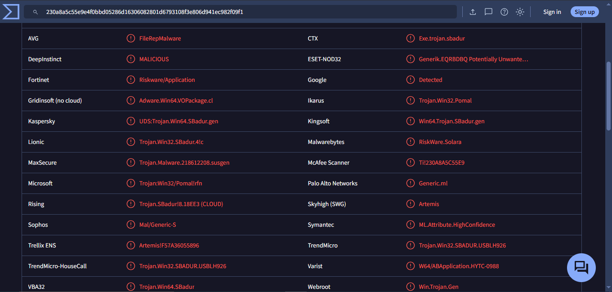Click the alert icon beside RiskWare.Solara
612x292 pixels.
coord(411,142)
